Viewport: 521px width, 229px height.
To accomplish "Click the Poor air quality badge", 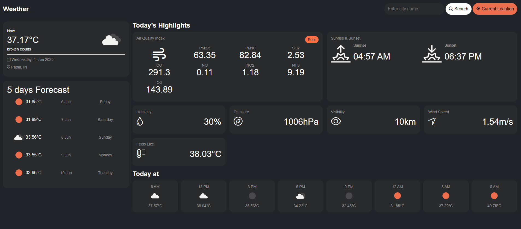I will (x=311, y=40).
